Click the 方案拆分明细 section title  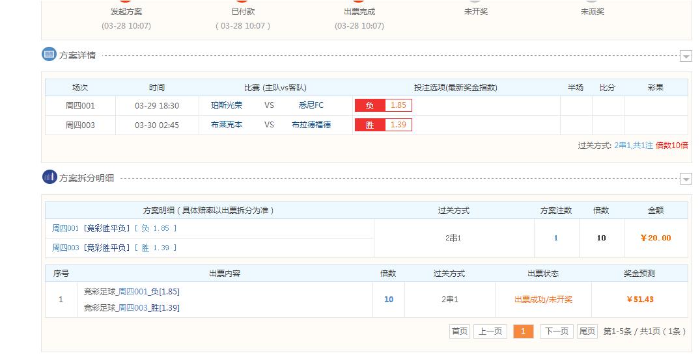(87, 178)
